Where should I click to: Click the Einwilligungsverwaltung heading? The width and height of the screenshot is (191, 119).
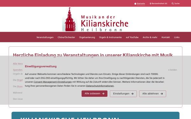tap(41, 66)
